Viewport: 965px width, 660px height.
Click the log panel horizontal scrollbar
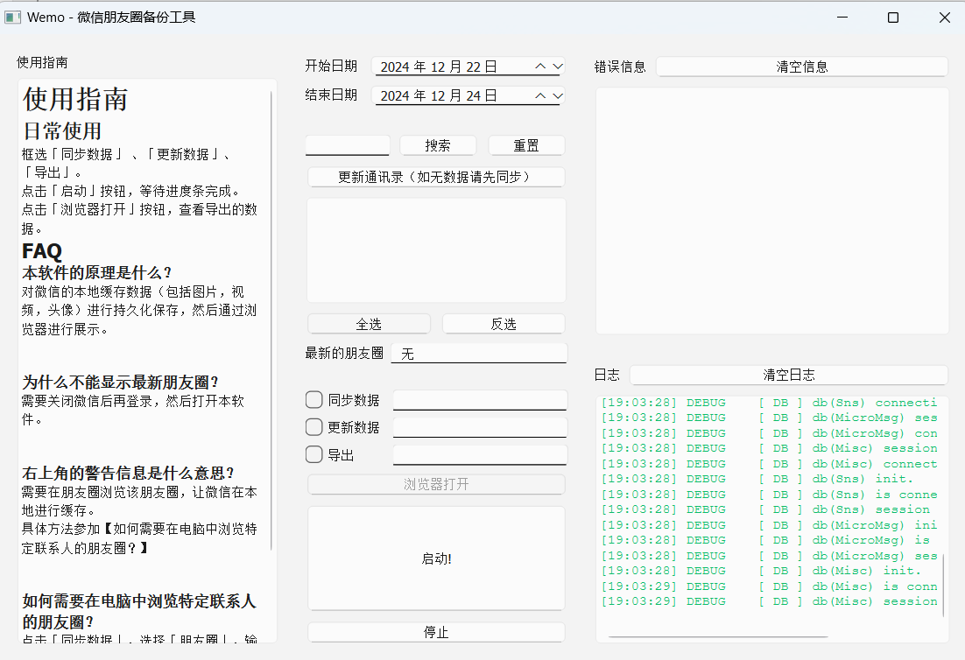(717, 636)
